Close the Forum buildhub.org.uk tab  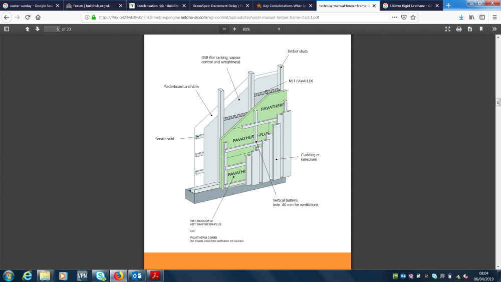(x=120, y=6)
